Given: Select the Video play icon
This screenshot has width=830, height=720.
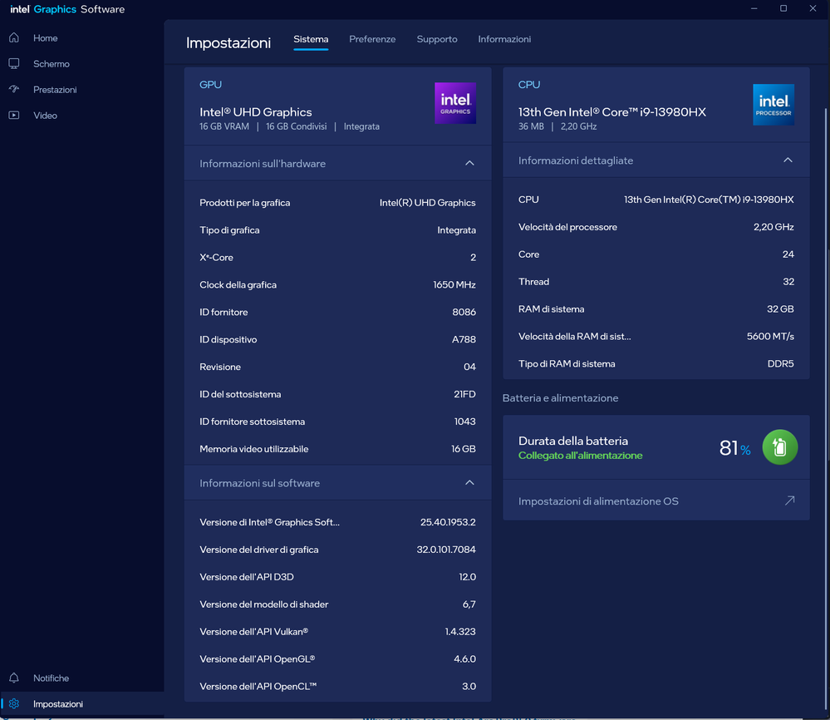Looking at the screenshot, I should pyautogui.click(x=14, y=115).
